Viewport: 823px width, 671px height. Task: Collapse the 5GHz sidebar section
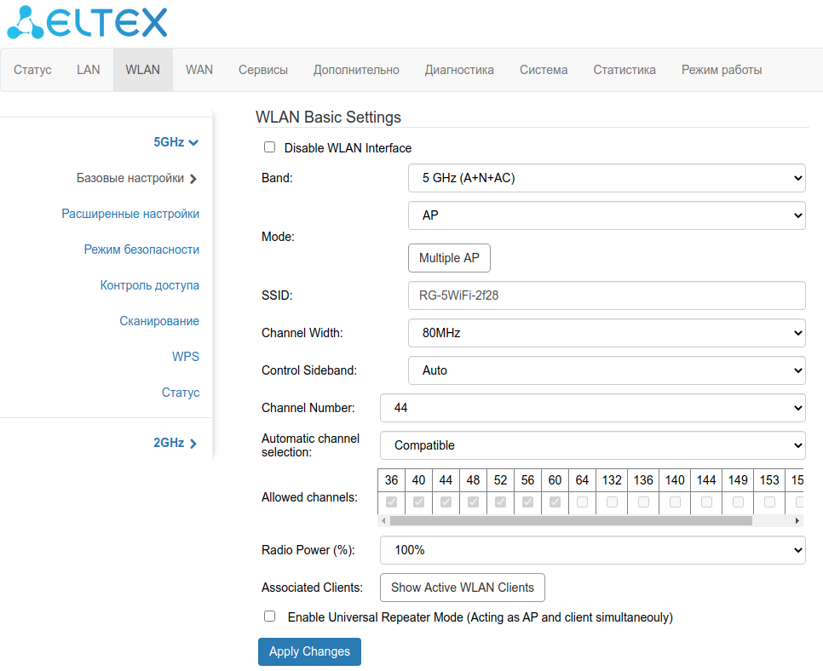(176, 143)
